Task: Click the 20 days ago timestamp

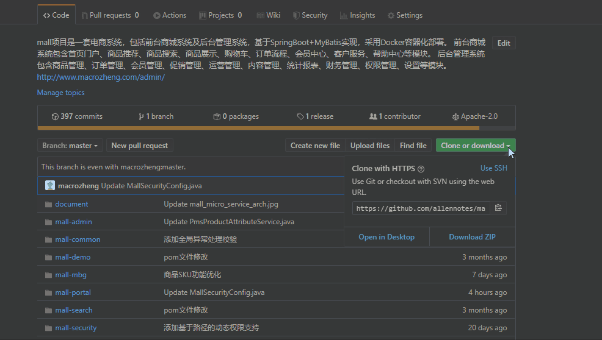Action: point(487,328)
